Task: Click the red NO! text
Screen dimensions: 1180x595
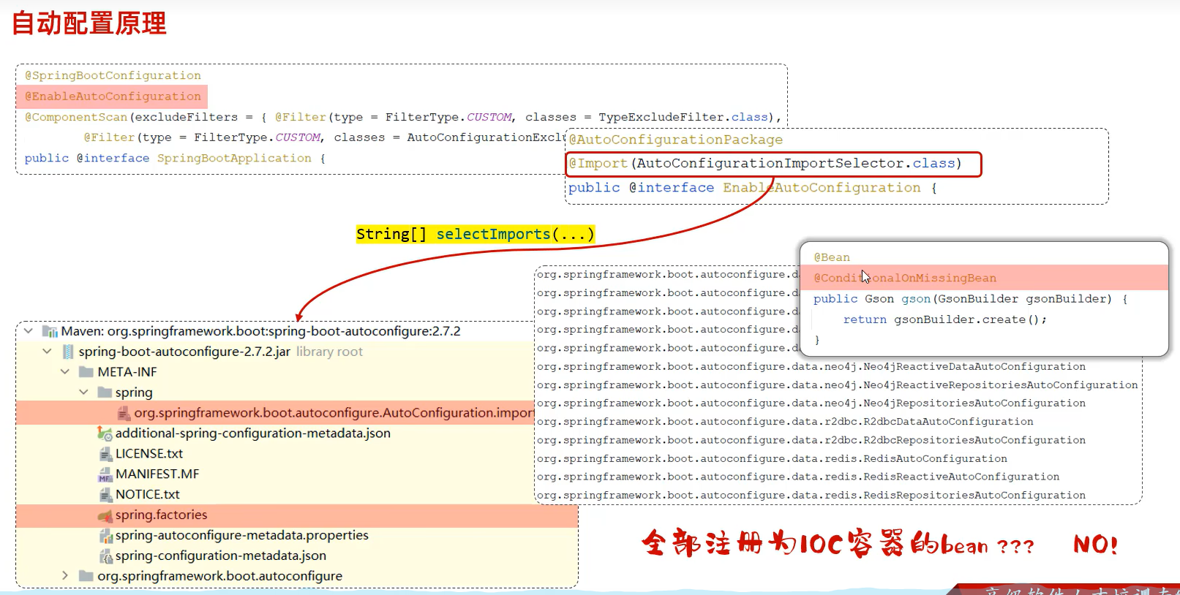Action: pos(1095,545)
